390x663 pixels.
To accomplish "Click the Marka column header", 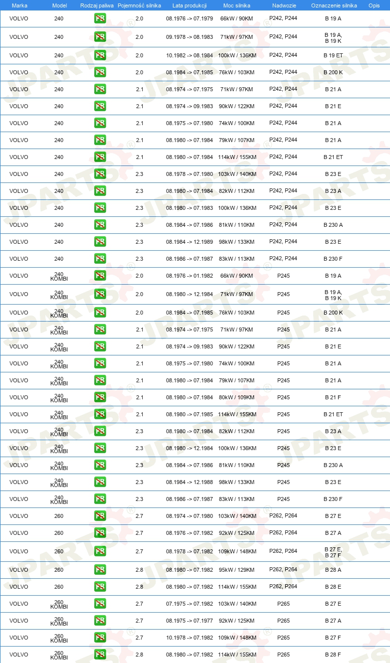I will [x=19, y=5].
